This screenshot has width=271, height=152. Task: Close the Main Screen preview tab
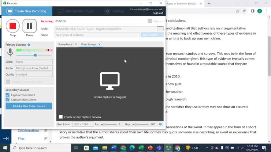coord(99,44)
